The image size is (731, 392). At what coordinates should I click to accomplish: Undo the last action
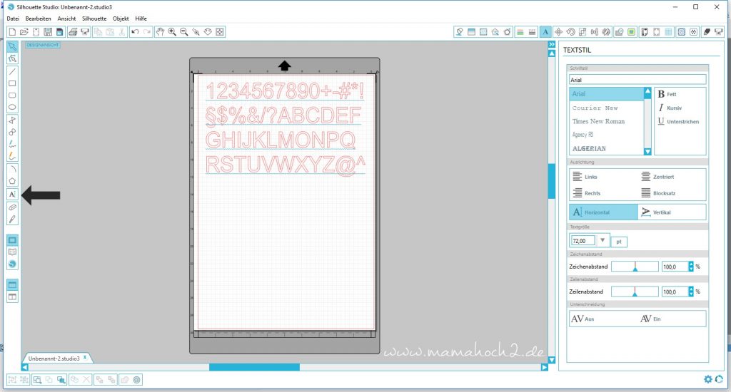pos(135,31)
